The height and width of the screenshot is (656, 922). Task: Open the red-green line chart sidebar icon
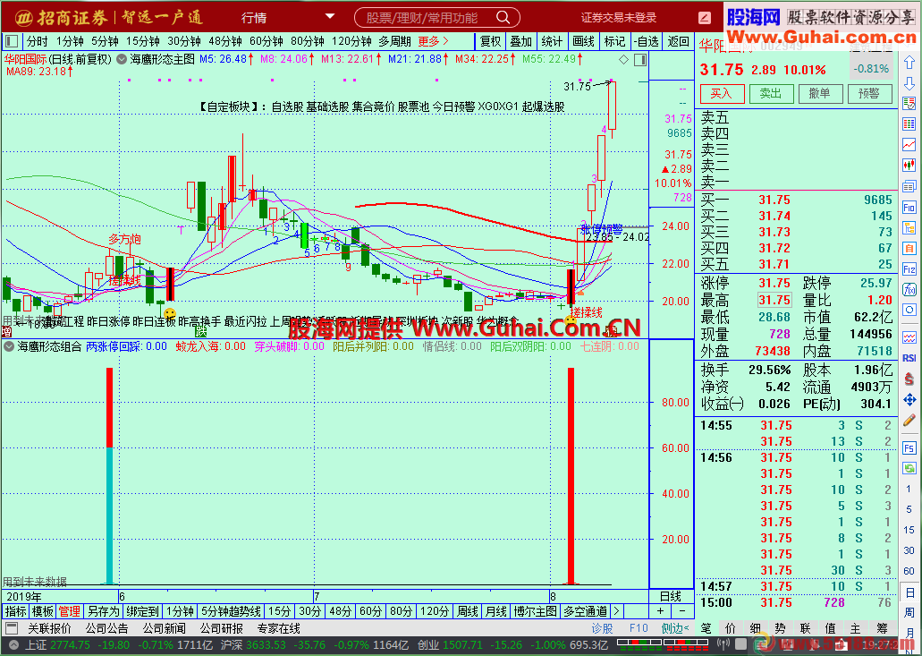pos(909,144)
